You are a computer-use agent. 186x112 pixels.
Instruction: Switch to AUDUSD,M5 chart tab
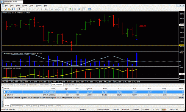pos(33,85)
